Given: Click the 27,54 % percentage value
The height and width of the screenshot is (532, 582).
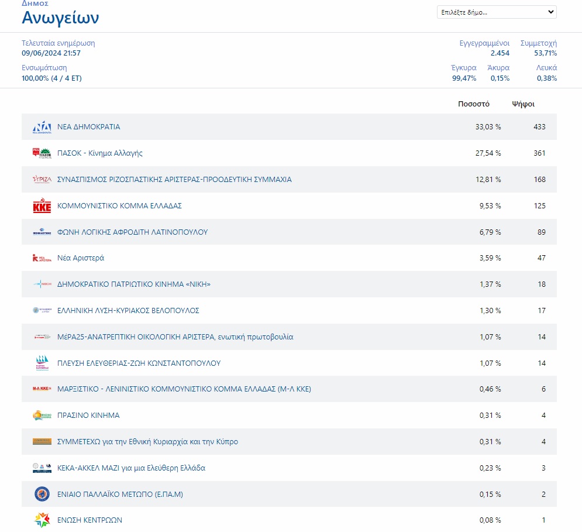Looking at the screenshot, I should (x=488, y=153).
